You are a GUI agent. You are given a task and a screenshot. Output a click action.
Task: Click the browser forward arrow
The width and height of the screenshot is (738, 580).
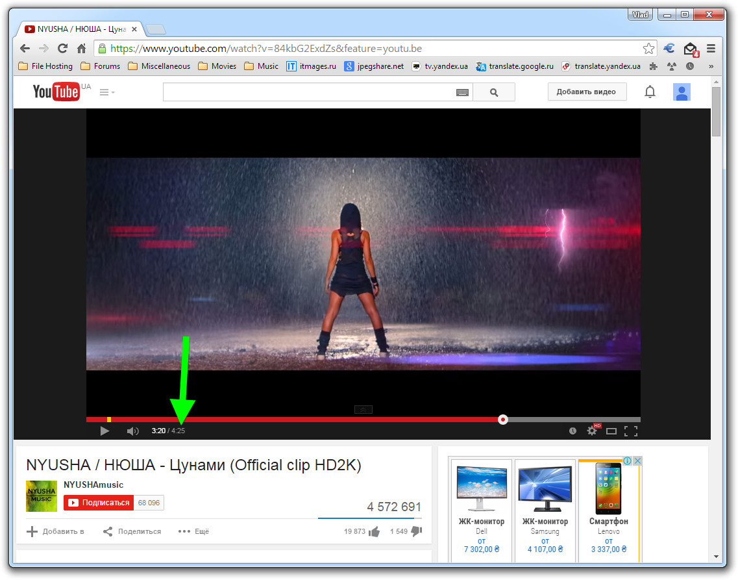pos(43,49)
